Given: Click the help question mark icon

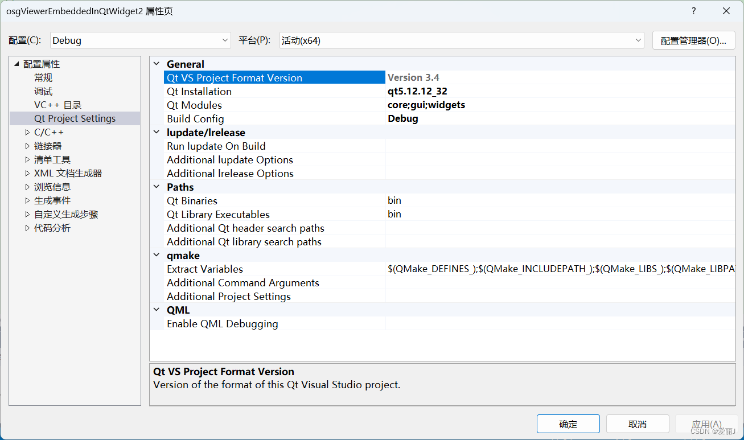Looking at the screenshot, I should pos(693,11).
